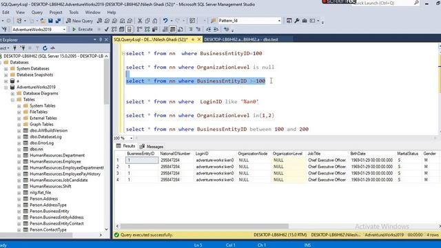Click Activity Monitor icon in Object Explorer
441x248 pixels.
pos(52,48)
